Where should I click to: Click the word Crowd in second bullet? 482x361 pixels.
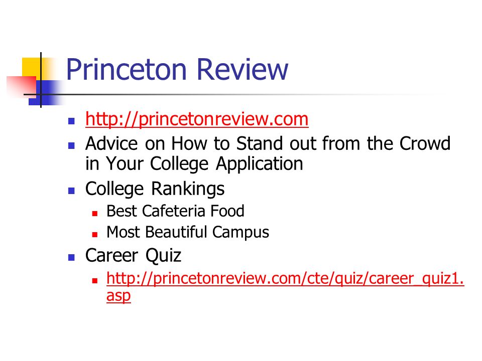tap(425, 143)
